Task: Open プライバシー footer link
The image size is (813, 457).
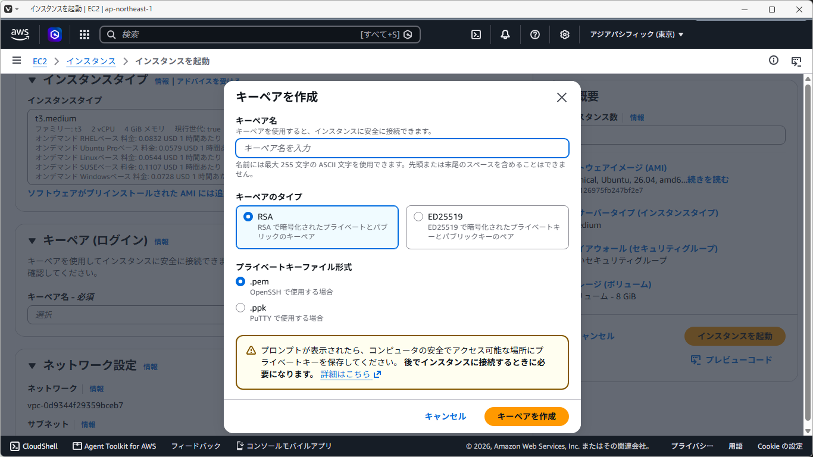Action: (x=692, y=446)
